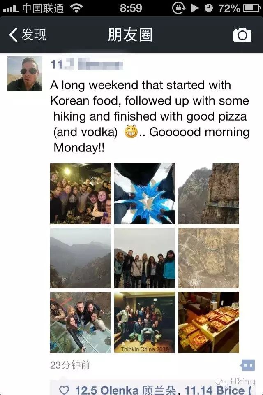The width and height of the screenshot is (263, 395).
Task: Tap the 朋友圈 title bar
Action: click(130, 35)
